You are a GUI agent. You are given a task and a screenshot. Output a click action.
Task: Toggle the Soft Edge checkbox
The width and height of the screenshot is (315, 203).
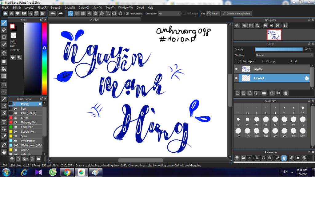pyautogui.click(x=184, y=14)
